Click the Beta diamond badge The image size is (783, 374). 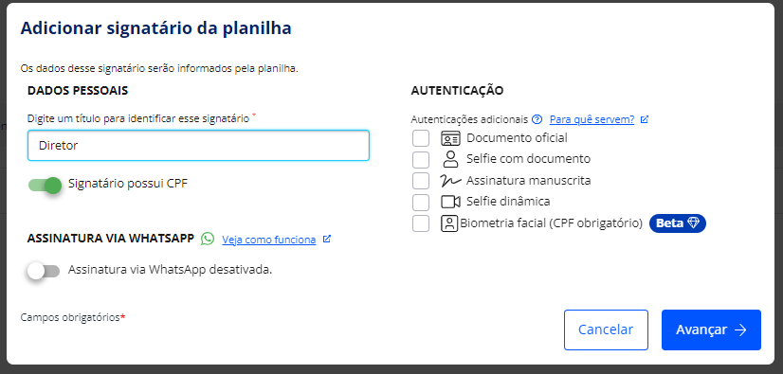click(x=677, y=223)
